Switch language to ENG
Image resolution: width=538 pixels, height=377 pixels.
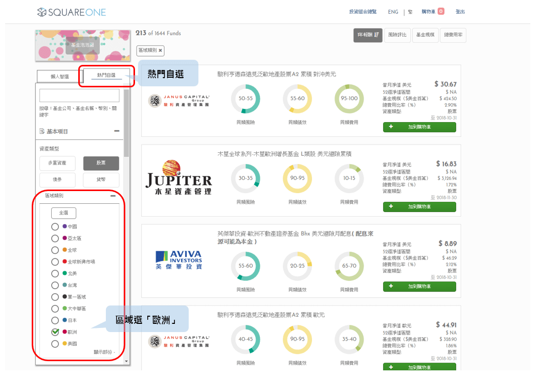pyautogui.click(x=393, y=12)
